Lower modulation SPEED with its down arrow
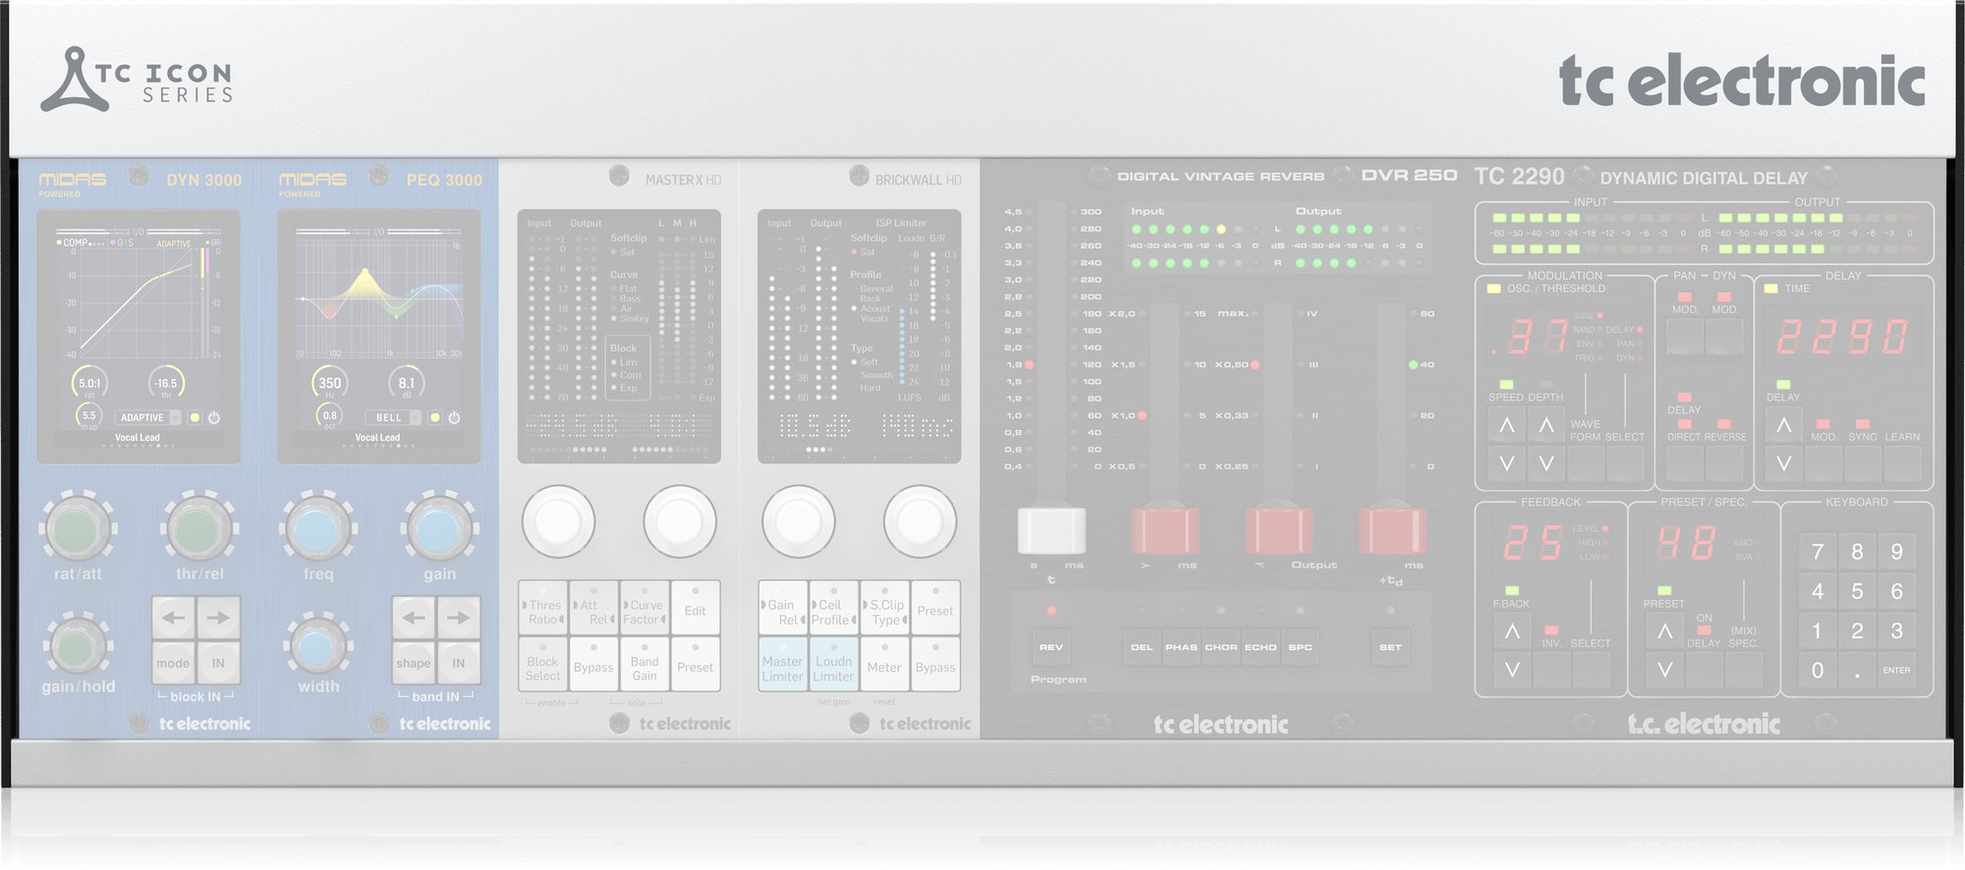This screenshot has width=1965, height=870. (x=1507, y=463)
